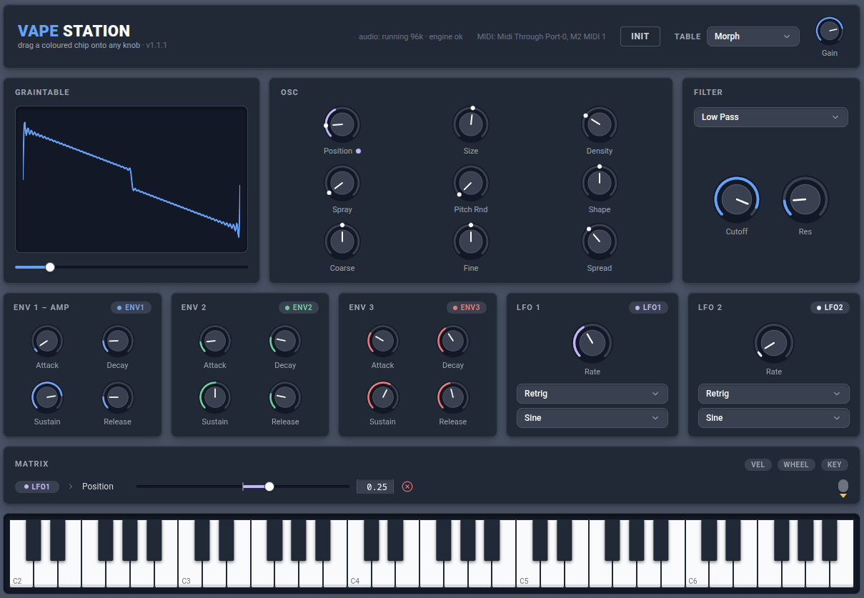Open the LFO 2 Sine waveform dropdown
The width and height of the screenshot is (864, 598).
click(774, 418)
